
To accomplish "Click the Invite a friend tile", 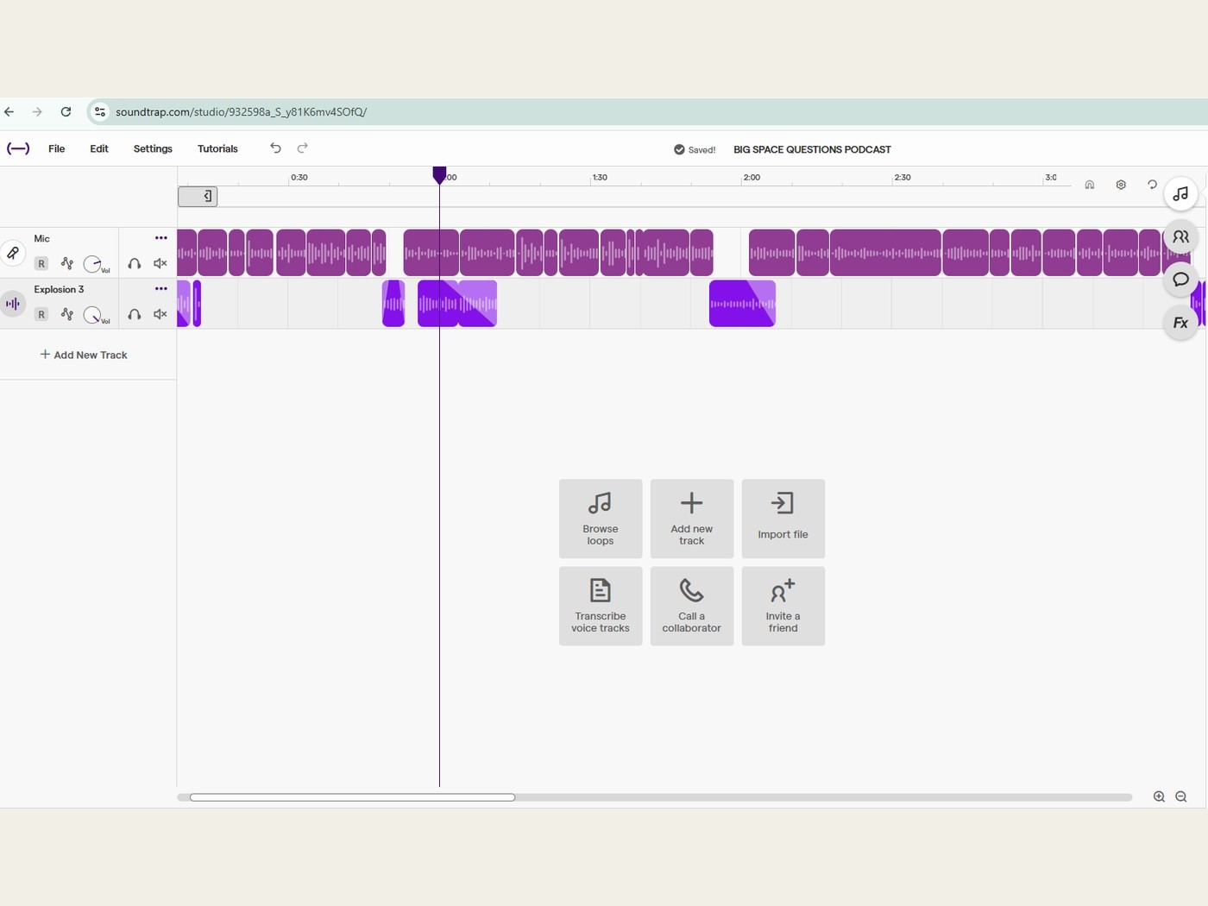I will (783, 606).
